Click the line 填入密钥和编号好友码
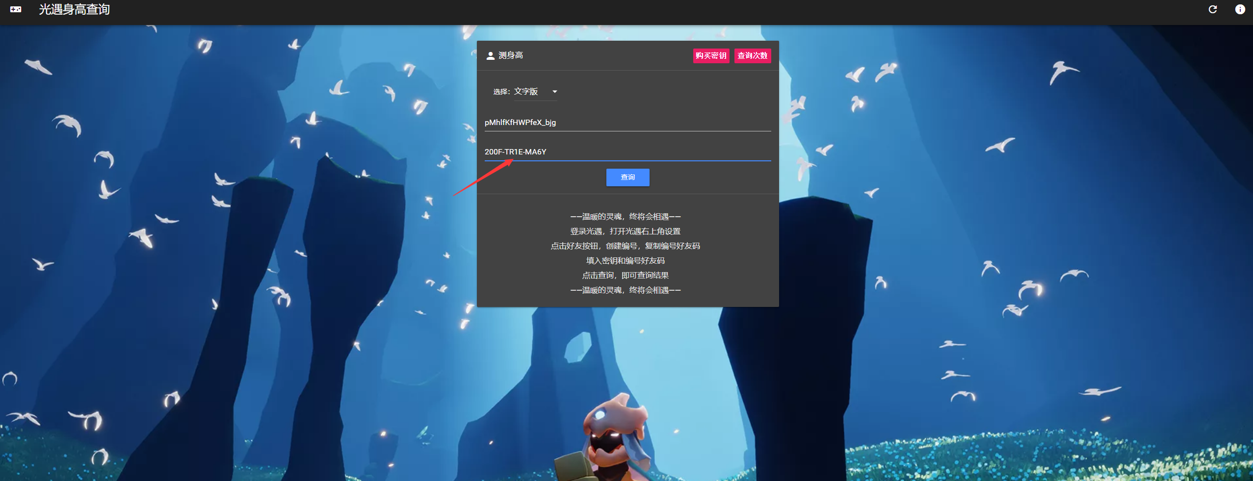The width and height of the screenshot is (1253, 481). pos(625,261)
